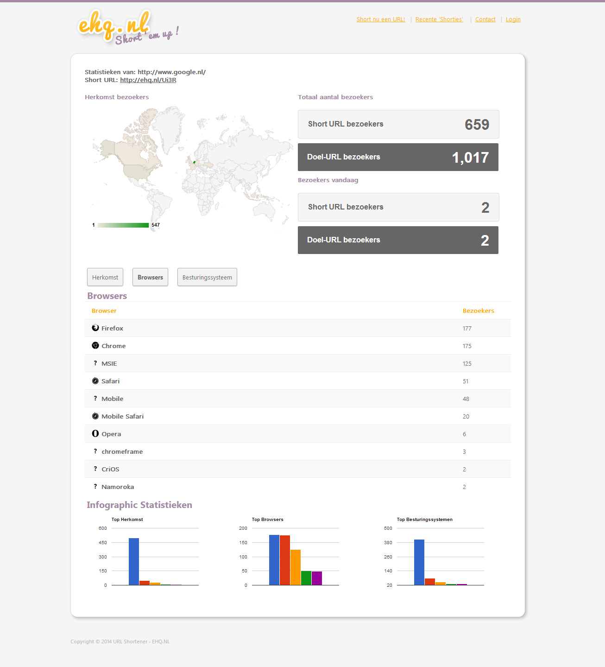
Task: Click the Firefox browser icon
Action: (x=95, y=328)
